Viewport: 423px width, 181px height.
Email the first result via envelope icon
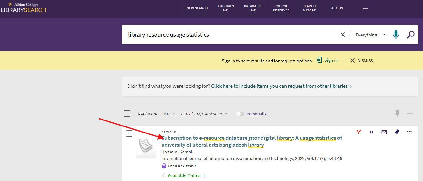(384, 132)
